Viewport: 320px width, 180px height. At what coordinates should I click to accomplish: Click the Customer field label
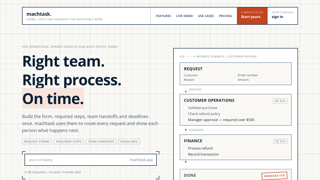coord(191,75)
